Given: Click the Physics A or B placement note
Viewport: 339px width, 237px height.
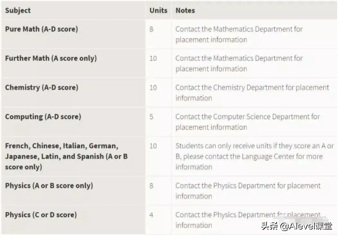Looking at the screenshot, I should (248, 191).
